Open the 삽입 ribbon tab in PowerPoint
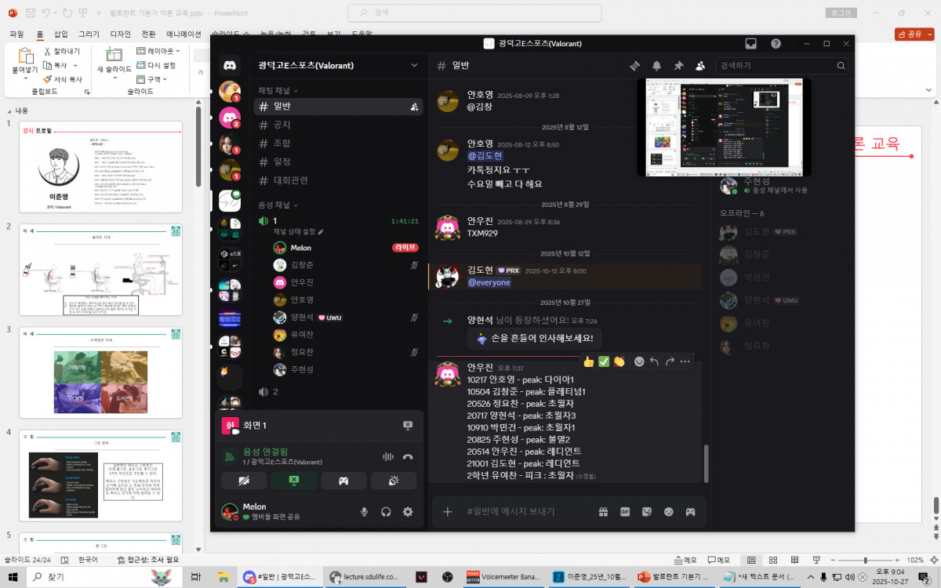Image resolution: width=941 pixels, height=588 pixels. (x=60, y=34)
